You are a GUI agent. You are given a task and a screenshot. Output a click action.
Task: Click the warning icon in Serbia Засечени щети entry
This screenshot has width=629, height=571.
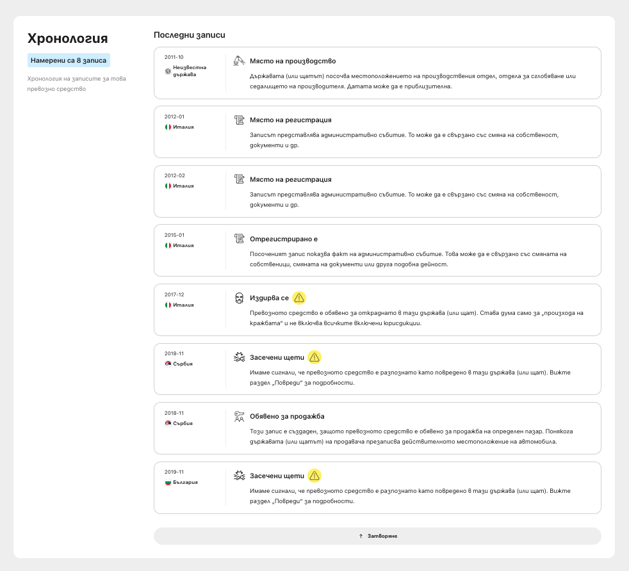tap(314, 357)
